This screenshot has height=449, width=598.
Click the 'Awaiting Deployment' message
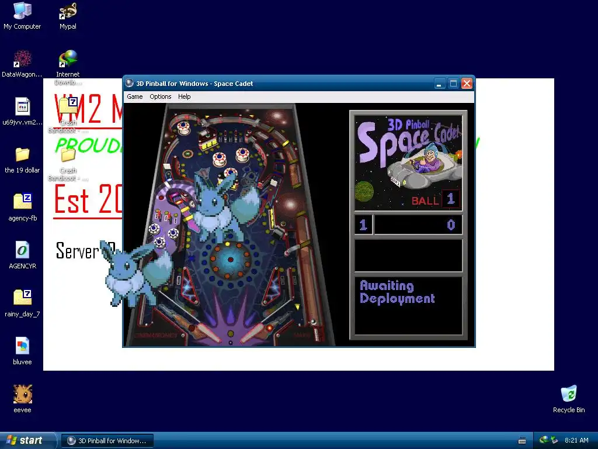tap(397, 292)
